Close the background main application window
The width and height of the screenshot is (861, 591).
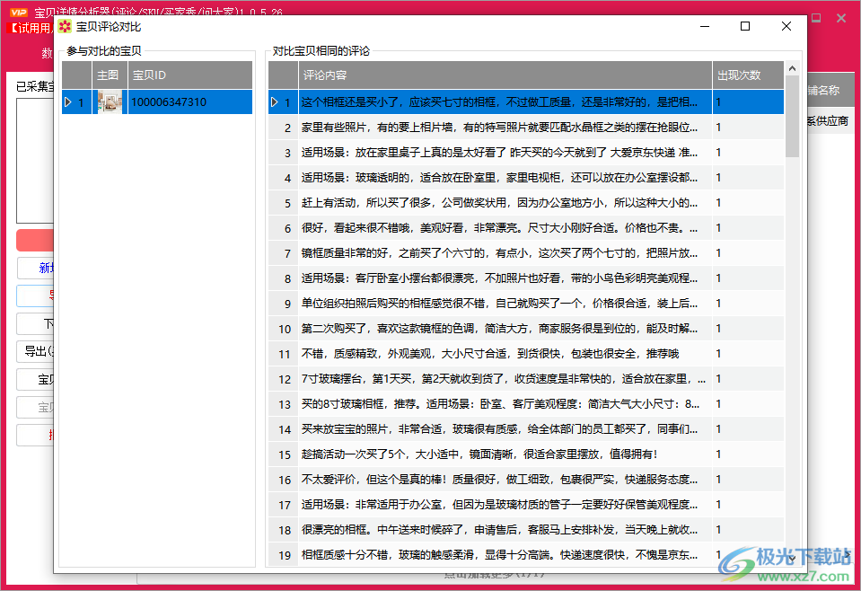click(x=841, y=17)
